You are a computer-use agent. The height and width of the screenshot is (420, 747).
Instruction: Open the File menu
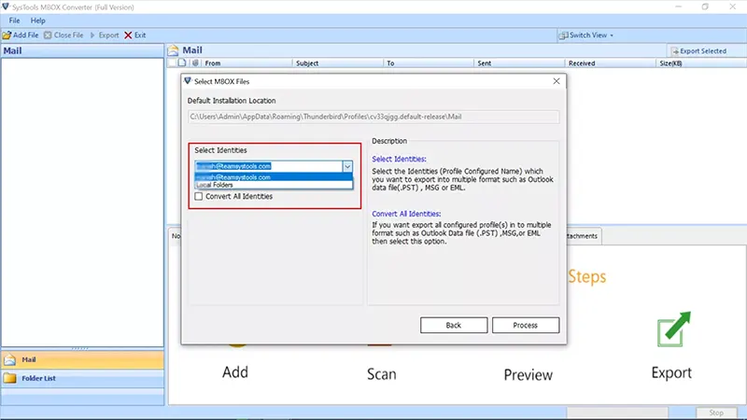click(14, 21)
